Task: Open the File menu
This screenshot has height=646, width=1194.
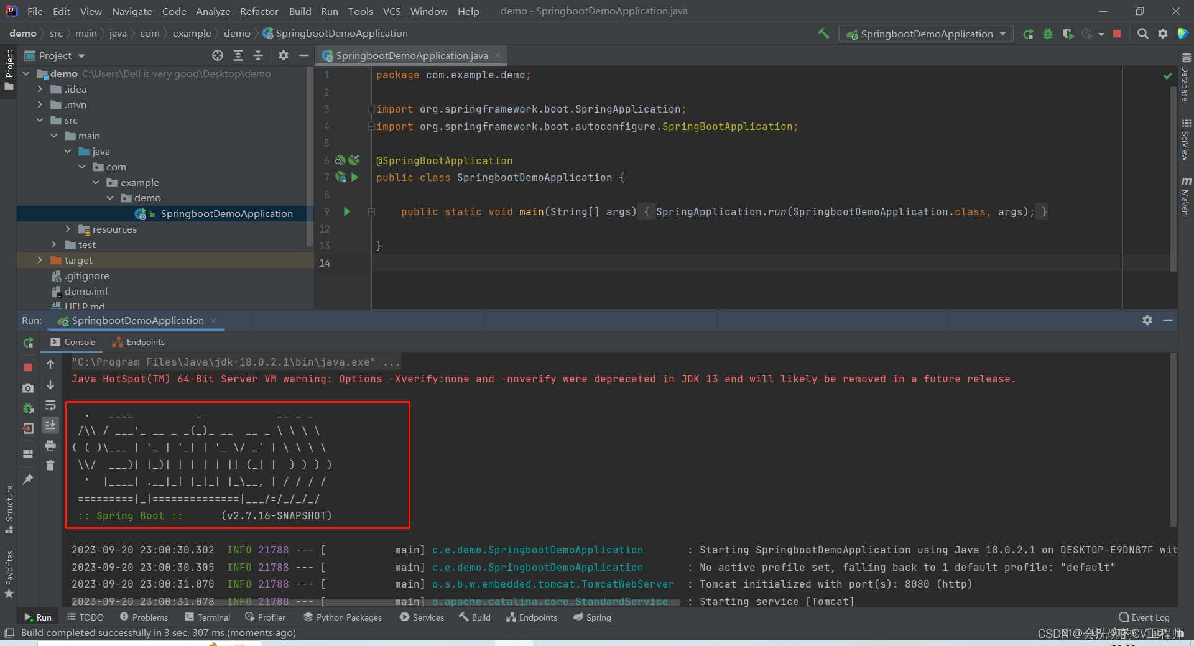Action: [35, 11]
